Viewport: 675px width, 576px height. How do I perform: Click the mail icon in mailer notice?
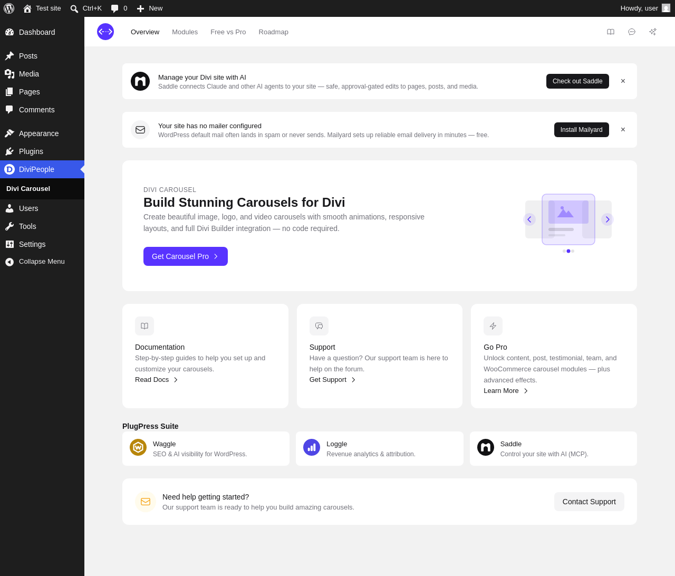tap(140, 130)
